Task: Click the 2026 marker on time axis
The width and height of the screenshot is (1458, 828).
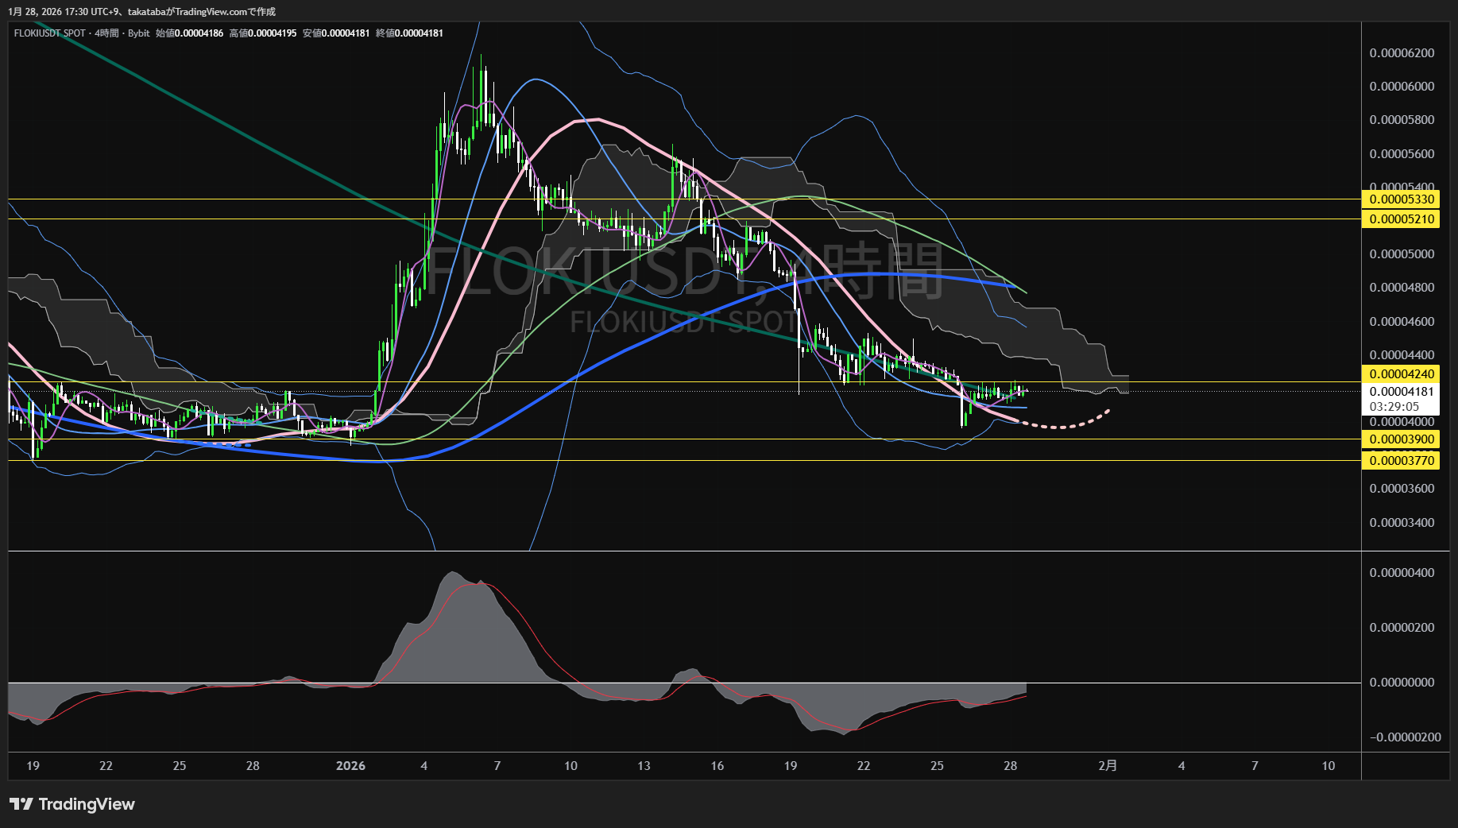Action: click(x=350, y=766)
